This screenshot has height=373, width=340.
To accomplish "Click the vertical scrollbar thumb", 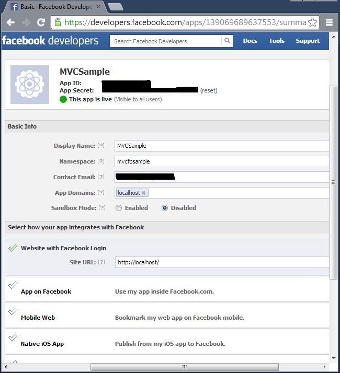I will click(x=333, y=182).
